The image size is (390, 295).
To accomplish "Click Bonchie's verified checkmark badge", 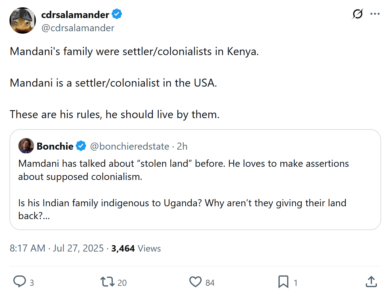I will [81, 146].
